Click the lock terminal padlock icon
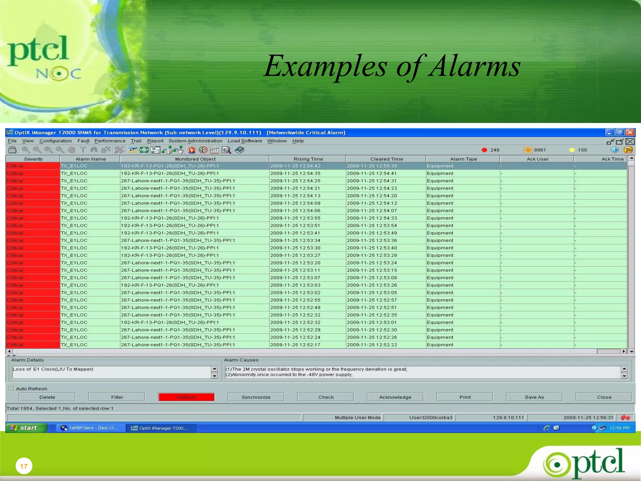Image resolution: width=641 pixels, height=481 pixels. pyautogui.click(x=12, y=150)
